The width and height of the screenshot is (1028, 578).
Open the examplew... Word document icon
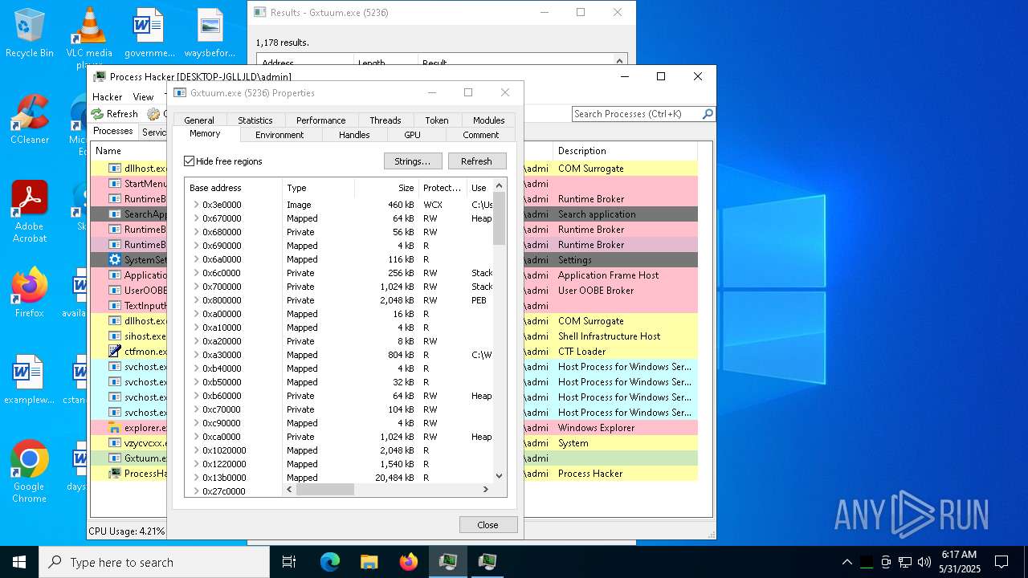pyautogui.click(x=29, y=380)
